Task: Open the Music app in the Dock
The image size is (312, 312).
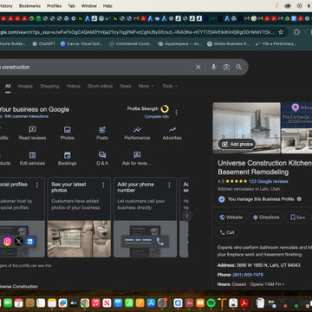Action: [x=96, y=302]
